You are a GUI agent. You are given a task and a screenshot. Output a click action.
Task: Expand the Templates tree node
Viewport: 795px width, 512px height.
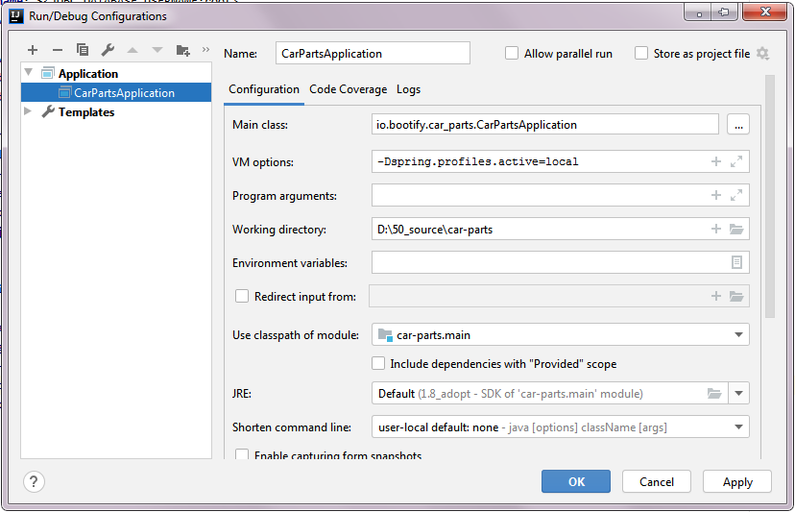click(x=29, y=111)
